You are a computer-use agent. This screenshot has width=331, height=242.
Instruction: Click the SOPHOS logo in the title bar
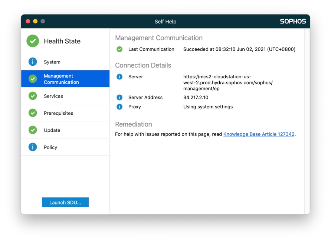click(293, 21)
